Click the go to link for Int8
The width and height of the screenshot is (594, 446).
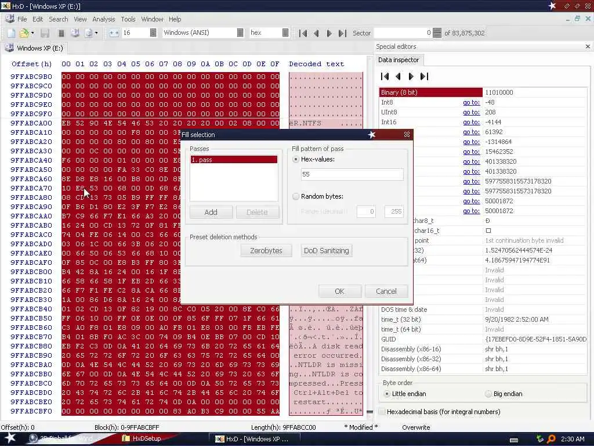coord(471,102)
